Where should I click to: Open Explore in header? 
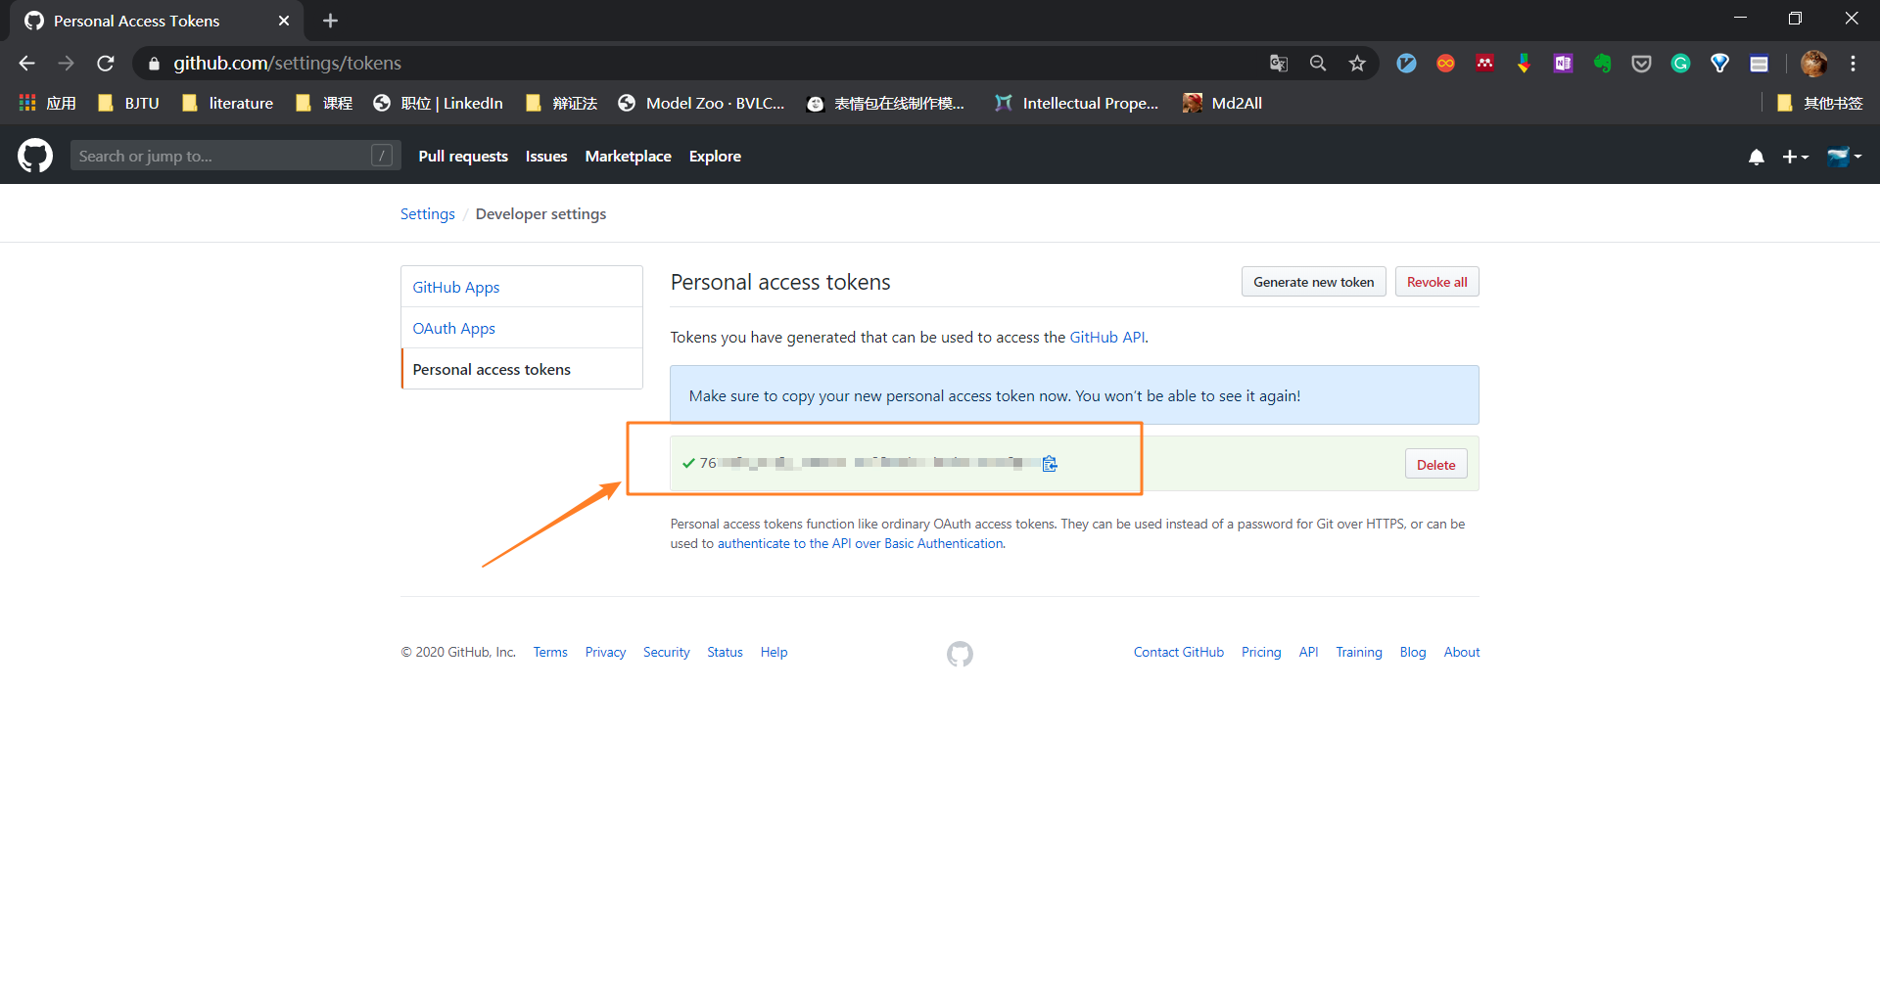coord(715,157)
